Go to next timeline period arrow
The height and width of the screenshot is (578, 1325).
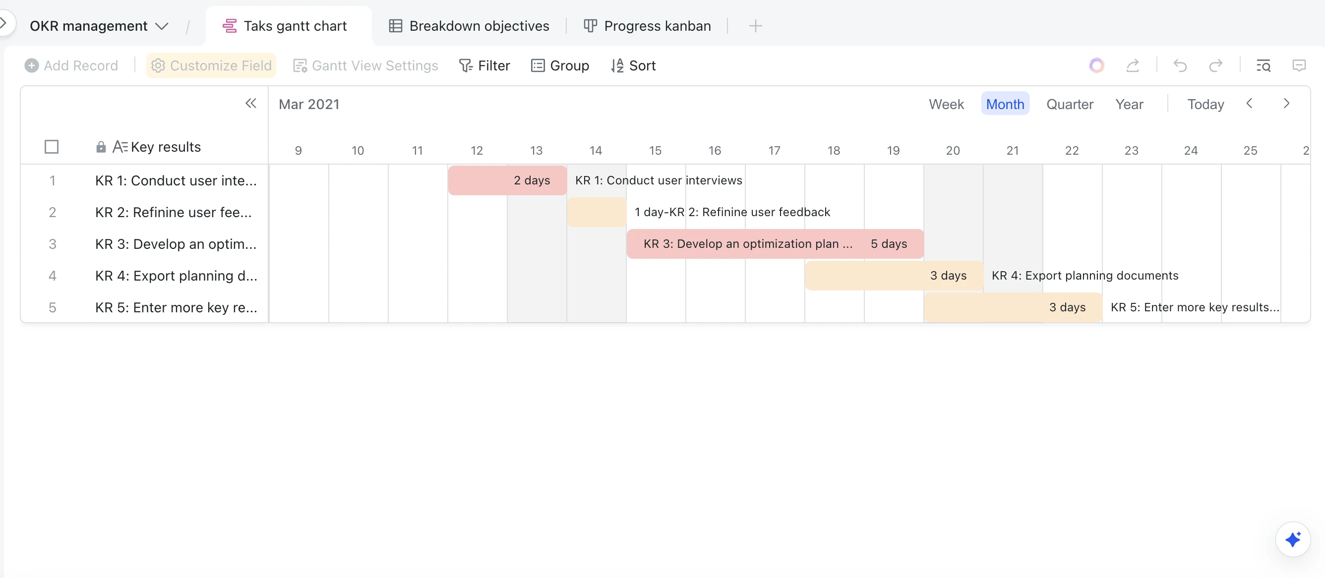point(1286,104)
